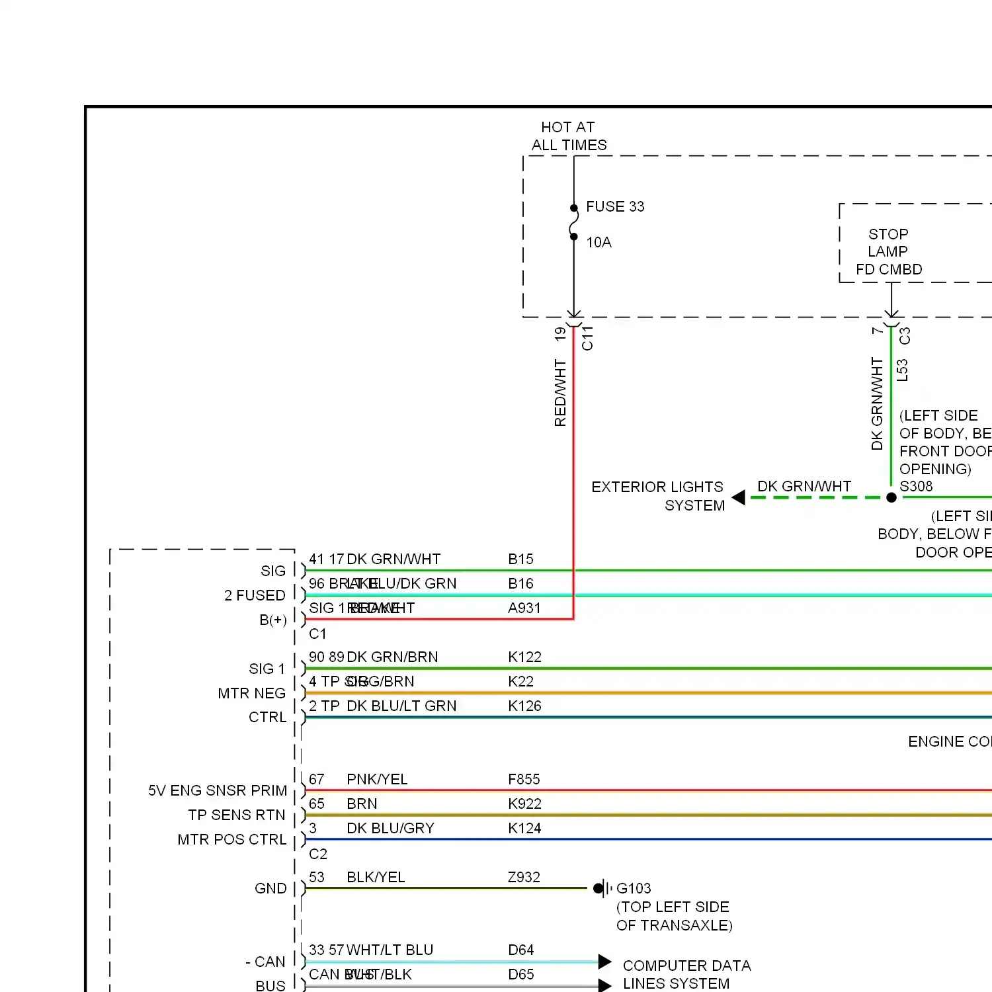Screen dimensions: 992x992
Task: Select the "MTR POS CTRL" pin label
Action: coord(232,839)
